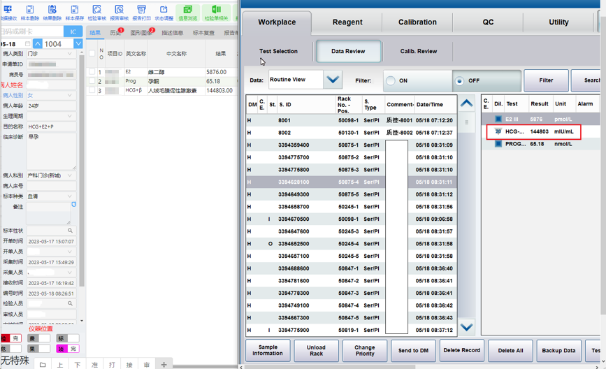Click the 打 button in bottom toolbar
The image size is (606, 369).
point(112,365)
